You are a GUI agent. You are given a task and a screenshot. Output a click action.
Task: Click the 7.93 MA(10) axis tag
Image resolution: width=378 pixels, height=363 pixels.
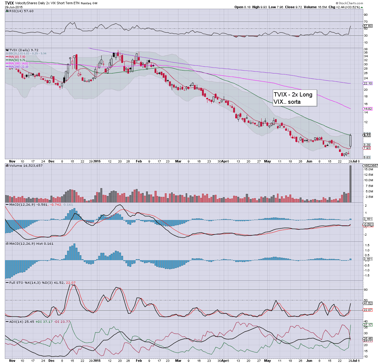pyautogui.click(x=367, y=148)
